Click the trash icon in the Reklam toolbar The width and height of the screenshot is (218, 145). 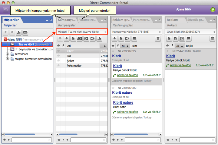tap(213, 39)
